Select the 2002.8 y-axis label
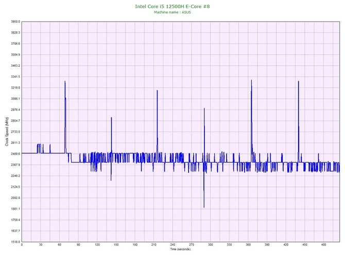This screenshot has width=345, height=258. pos(15,198)
